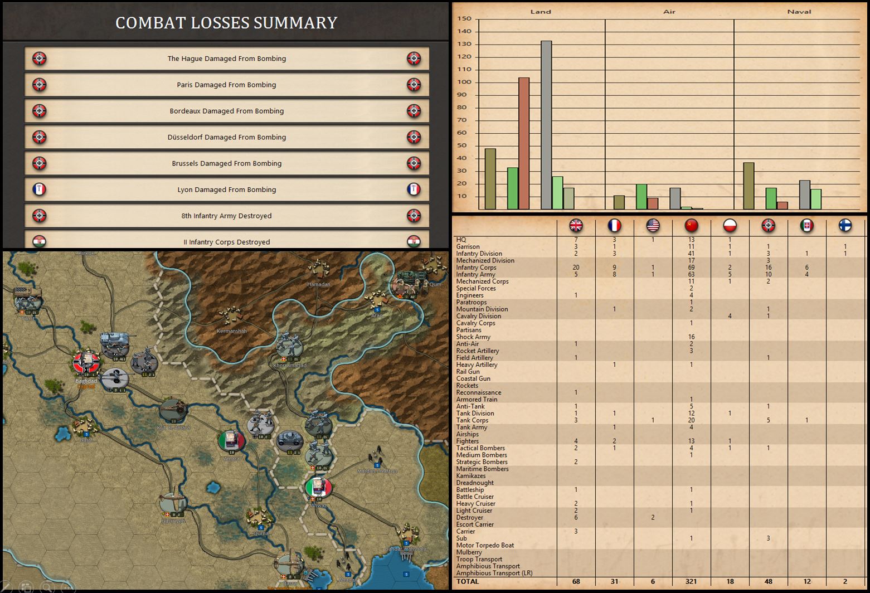Click the magnifier zoom icon below the map
The width and height of the screenshot is (870, 593).
click(48, 587)
